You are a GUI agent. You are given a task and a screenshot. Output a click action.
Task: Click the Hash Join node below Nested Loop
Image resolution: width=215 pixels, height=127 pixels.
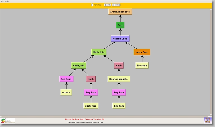click(99, 52)
